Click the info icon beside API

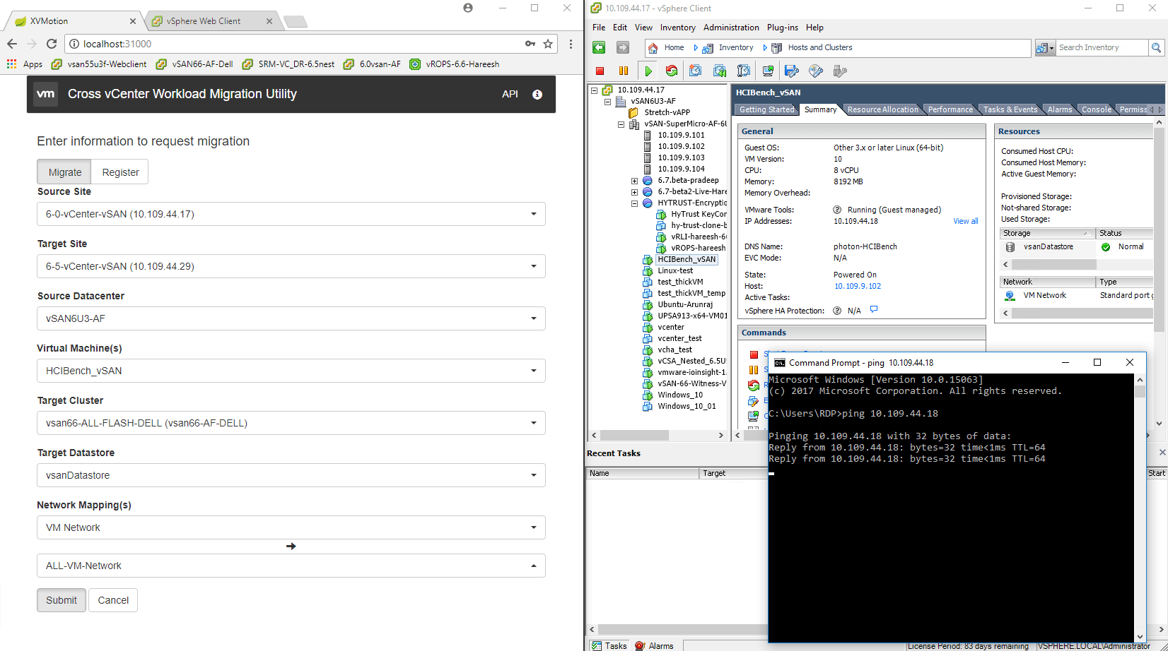[537, 95]
